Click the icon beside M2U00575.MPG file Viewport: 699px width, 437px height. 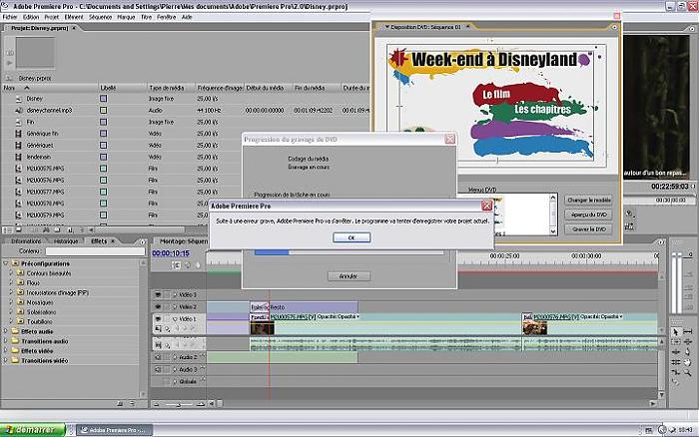click(x=18, y=169)
